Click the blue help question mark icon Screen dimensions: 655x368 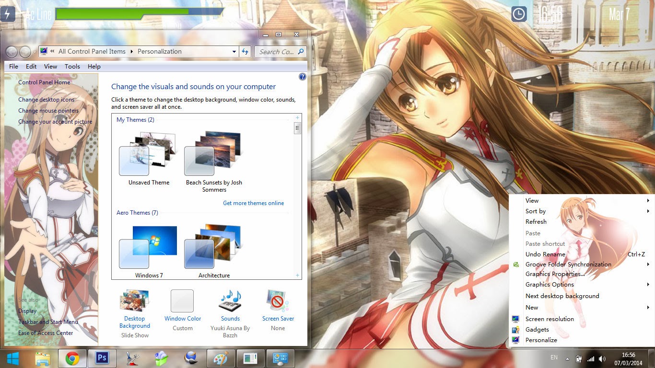303,77
